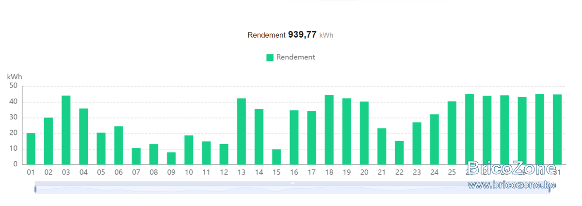The height and width of the screenshot is (206, 582).
Task: Click the middle of data zoom bar
Action: [x=292, y=189]
